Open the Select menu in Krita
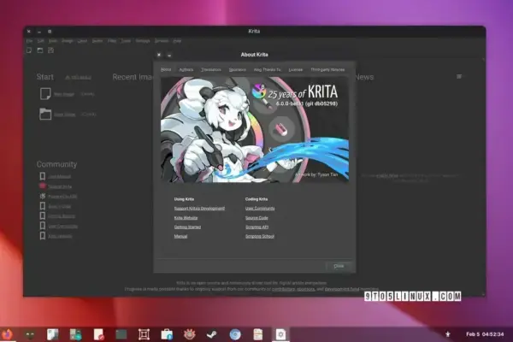Viewport: 513px width, 342px height. tap(97, 41)
